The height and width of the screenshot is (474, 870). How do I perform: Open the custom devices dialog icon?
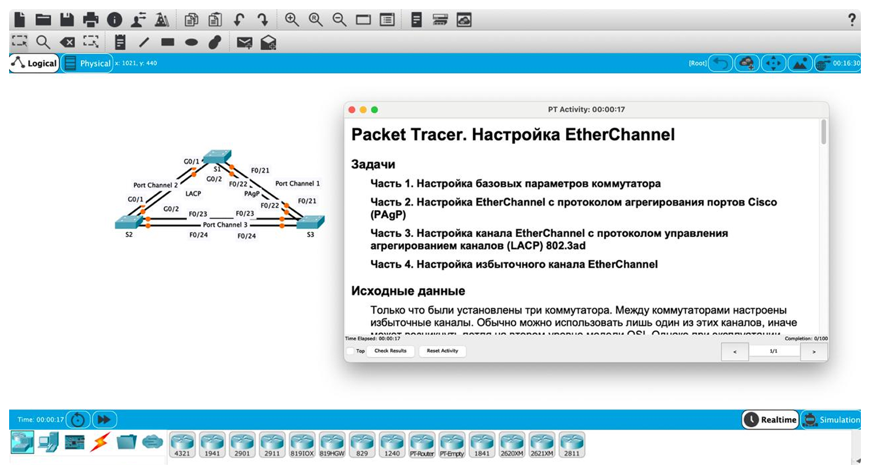pyautogui.click(x=387, y=20)
